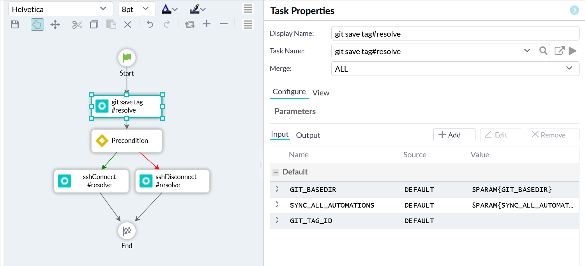Screen dimensions: 585x266
Task: Activate the move/pan arrows tool
Action: pos(55,25)
